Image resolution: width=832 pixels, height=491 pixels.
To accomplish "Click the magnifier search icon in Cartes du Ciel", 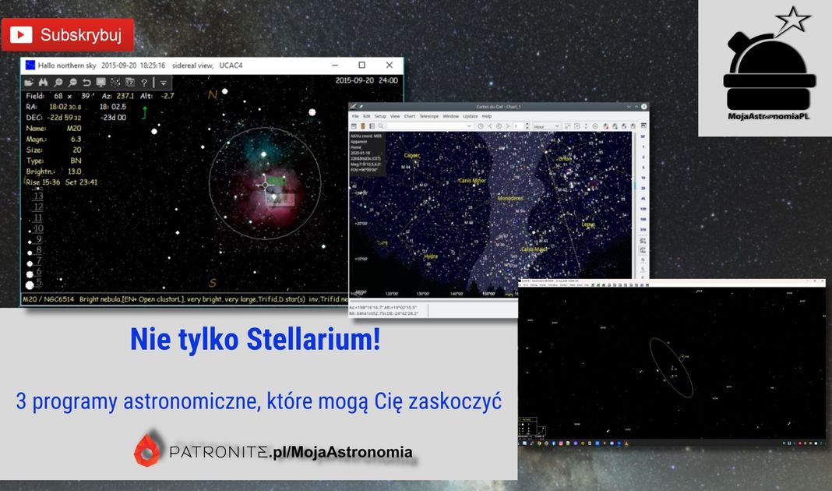I will click(x=381, y=126).
